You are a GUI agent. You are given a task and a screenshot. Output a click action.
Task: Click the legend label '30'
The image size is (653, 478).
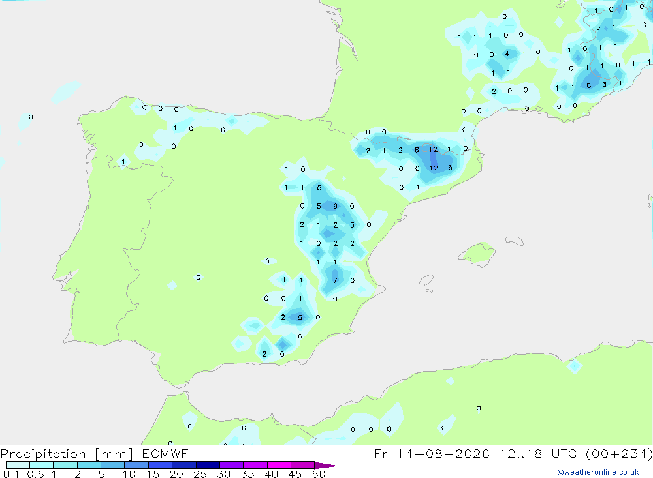tap(224, 474)
